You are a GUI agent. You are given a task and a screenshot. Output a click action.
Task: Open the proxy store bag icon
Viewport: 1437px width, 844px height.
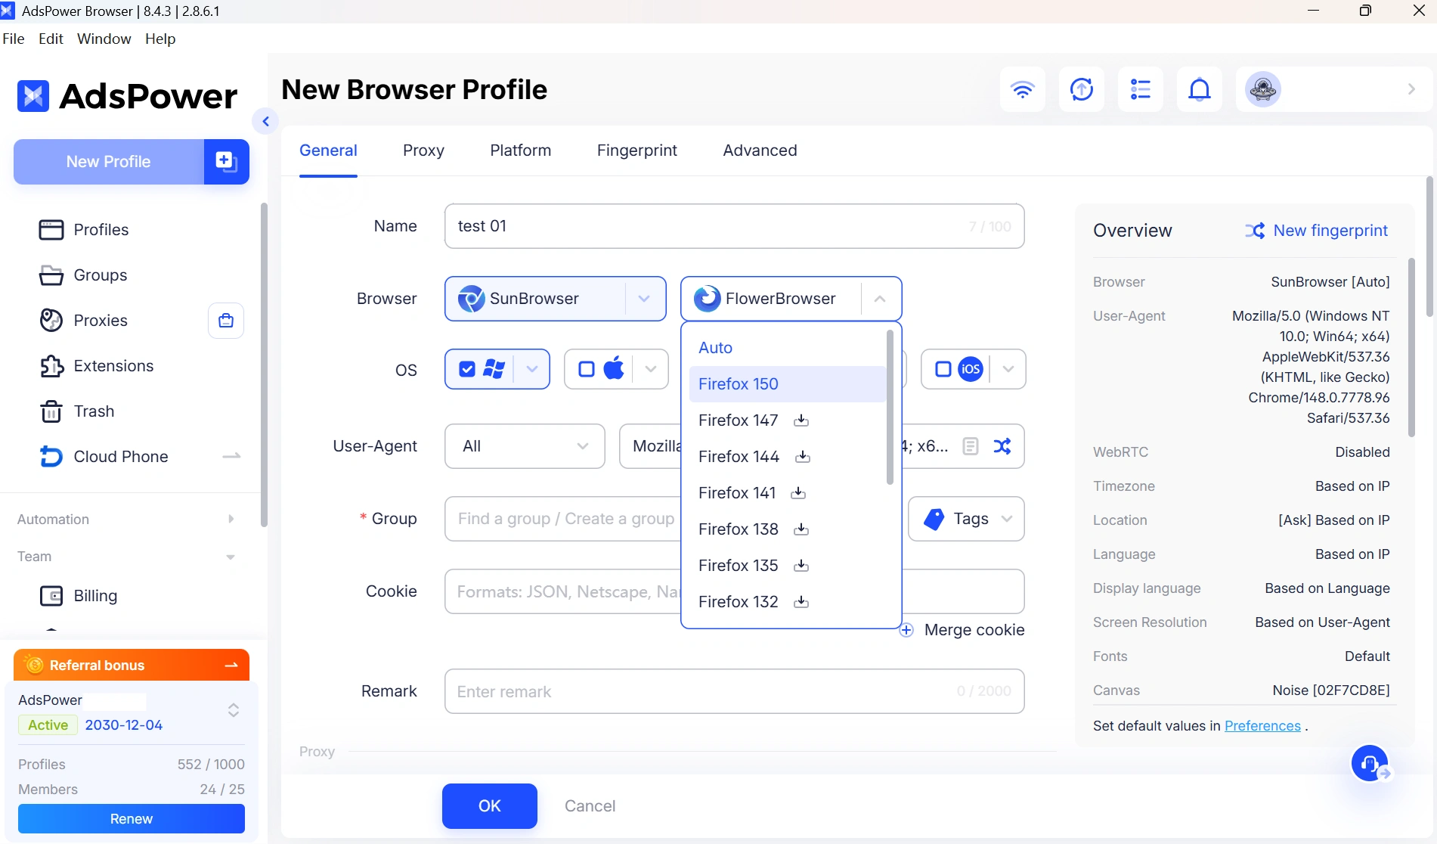(225, 321)
